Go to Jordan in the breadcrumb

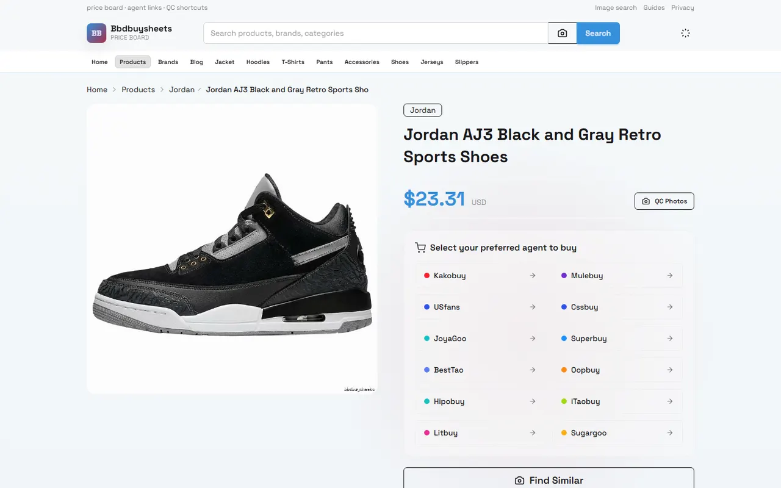182,90
